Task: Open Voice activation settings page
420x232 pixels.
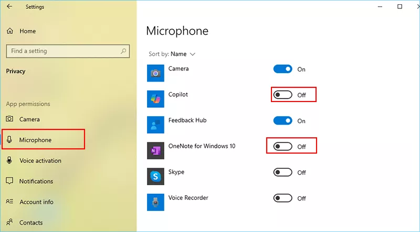Action: (40, 161)
